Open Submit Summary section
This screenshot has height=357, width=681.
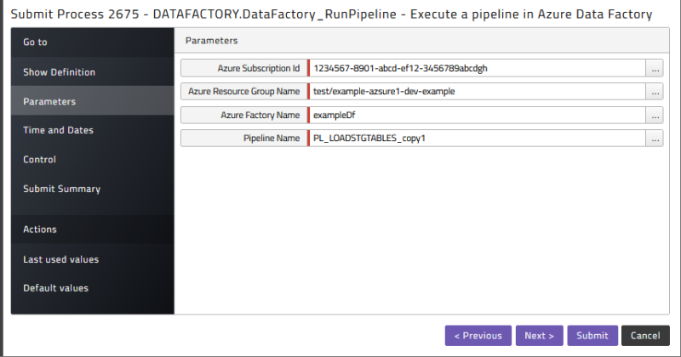point(93,189)
